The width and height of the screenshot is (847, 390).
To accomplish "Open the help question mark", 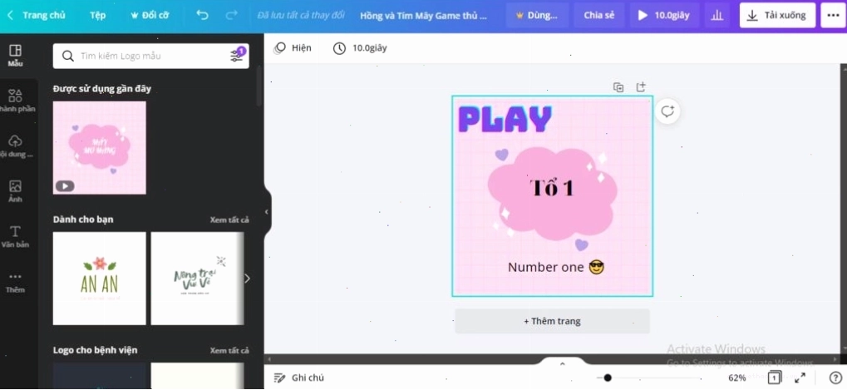I will [x=835, y=378].
